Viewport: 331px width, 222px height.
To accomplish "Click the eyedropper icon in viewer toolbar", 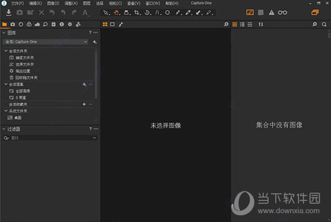I will point(121,25).
